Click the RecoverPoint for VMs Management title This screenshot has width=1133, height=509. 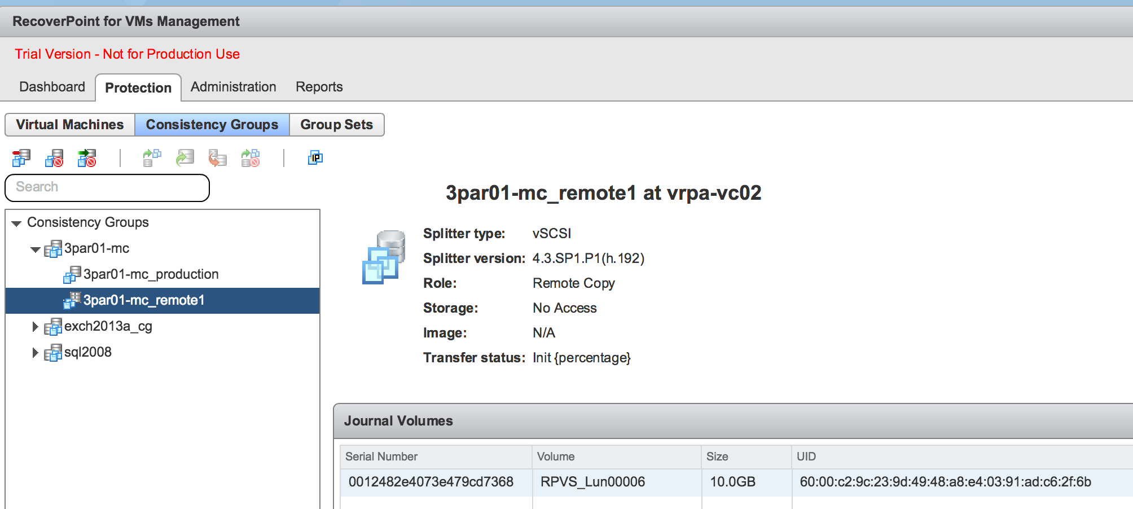tap(126, 21)
